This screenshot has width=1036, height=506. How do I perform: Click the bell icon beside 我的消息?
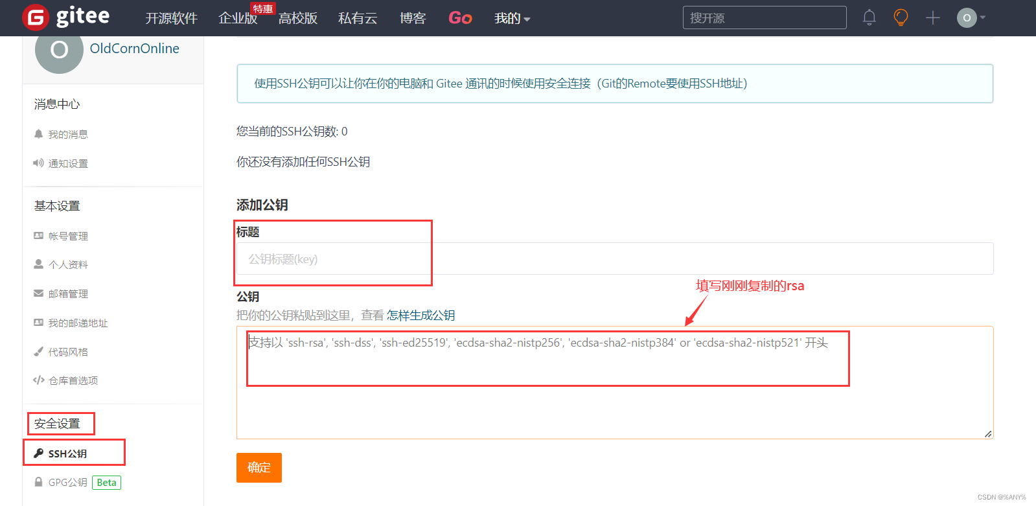[x=38, y=134]
